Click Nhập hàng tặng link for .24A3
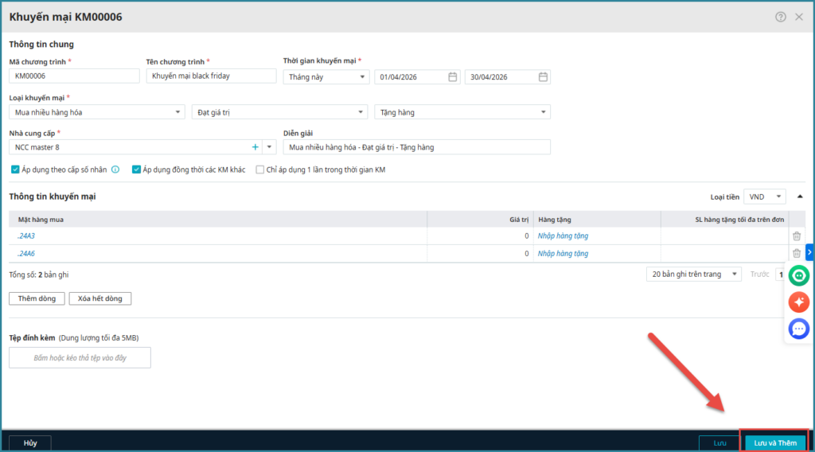 click(x=563, y=236)
